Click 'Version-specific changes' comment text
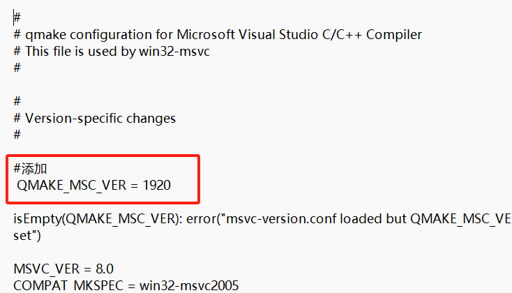This screenshot has height=293, width=512. (x=100, y=118)
